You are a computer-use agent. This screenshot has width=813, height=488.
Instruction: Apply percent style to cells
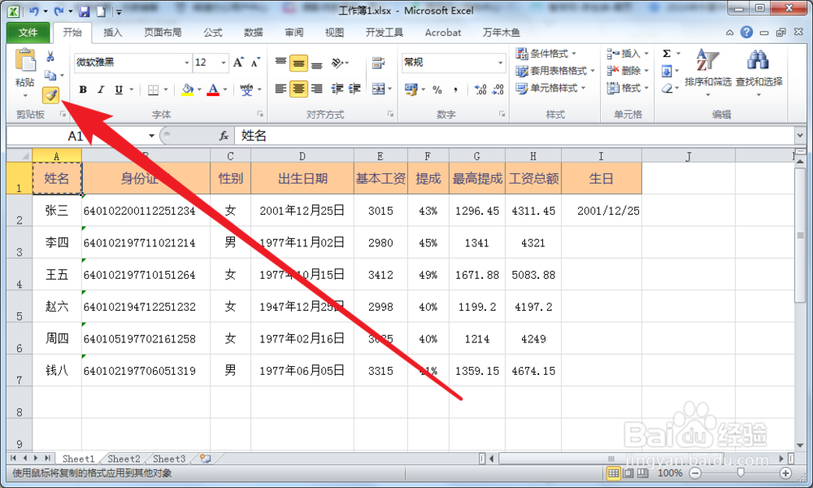coord(437,89)
